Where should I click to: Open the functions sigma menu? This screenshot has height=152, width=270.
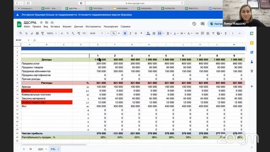(x=226, y=33)
